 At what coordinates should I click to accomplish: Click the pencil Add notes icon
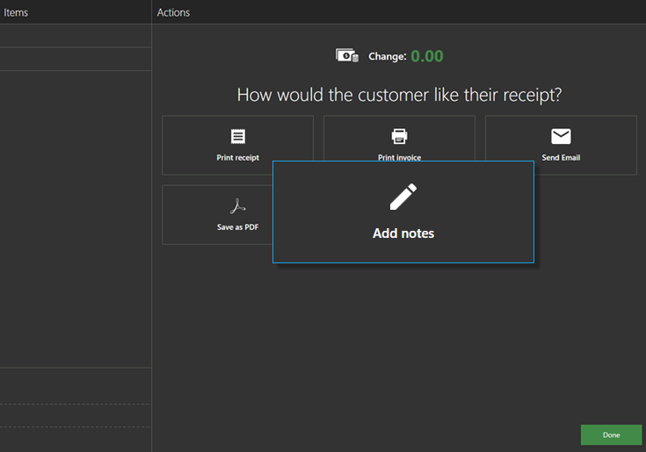pyautogui.click(x=403, y=197)
